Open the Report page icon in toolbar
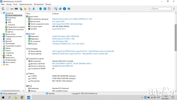 coord(7,9)
